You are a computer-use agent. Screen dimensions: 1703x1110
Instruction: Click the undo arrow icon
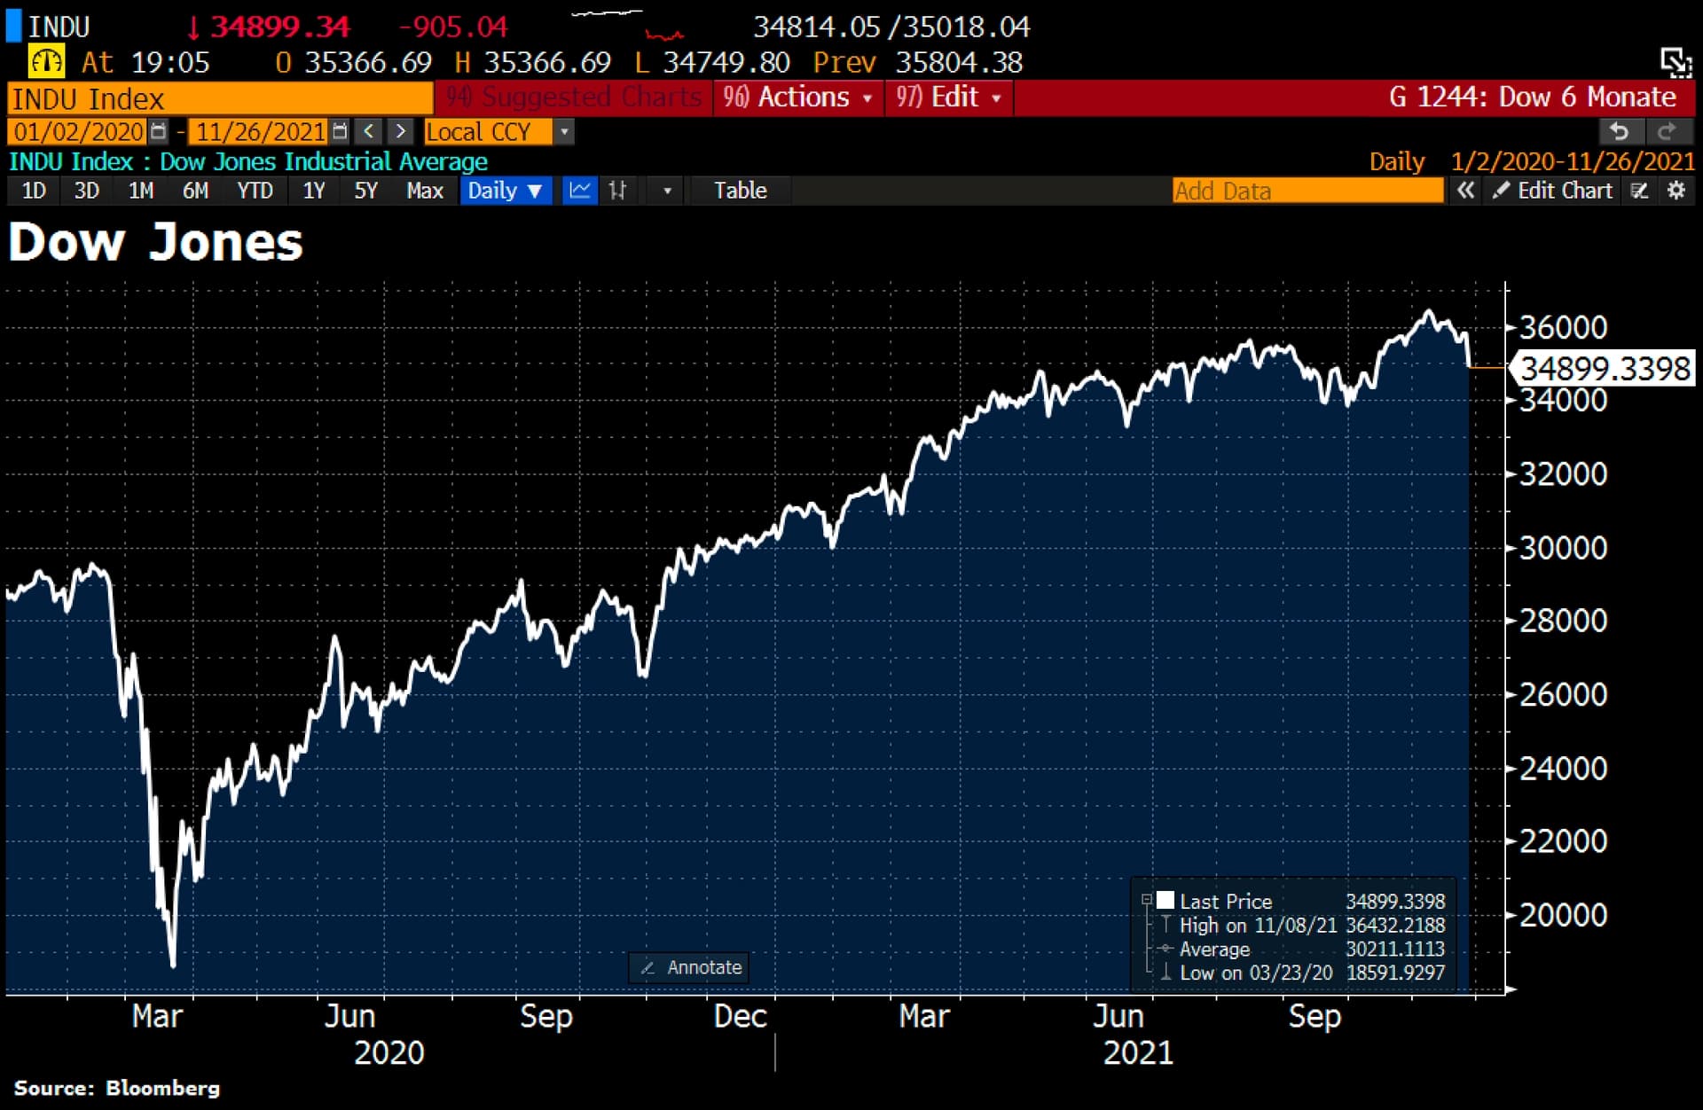coord(1620,132)
